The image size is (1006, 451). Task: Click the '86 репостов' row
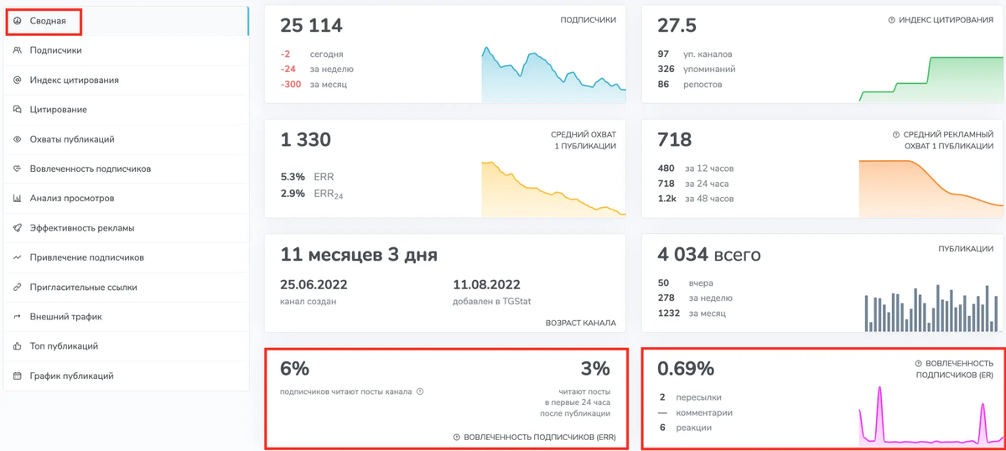[690, 85]
